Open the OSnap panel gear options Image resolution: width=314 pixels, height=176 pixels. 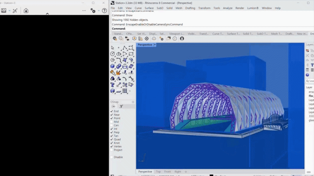tap(133, 102)
